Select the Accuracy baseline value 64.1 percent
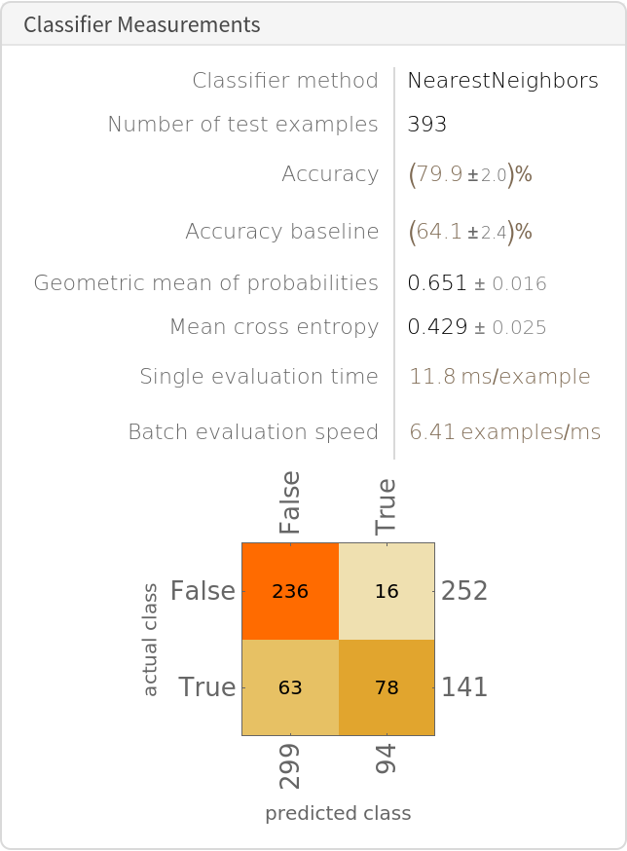The image size is (627, 851). click(x=470, y=232)
